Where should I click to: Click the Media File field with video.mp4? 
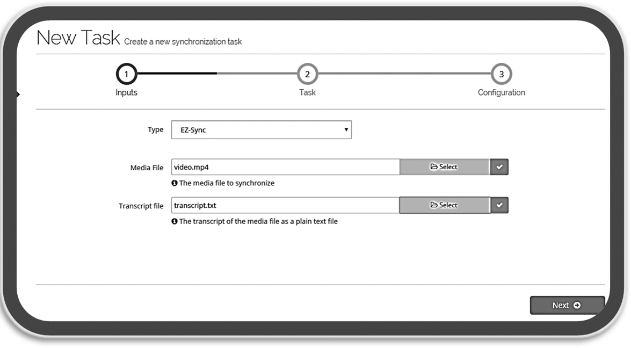click(285, 167)
